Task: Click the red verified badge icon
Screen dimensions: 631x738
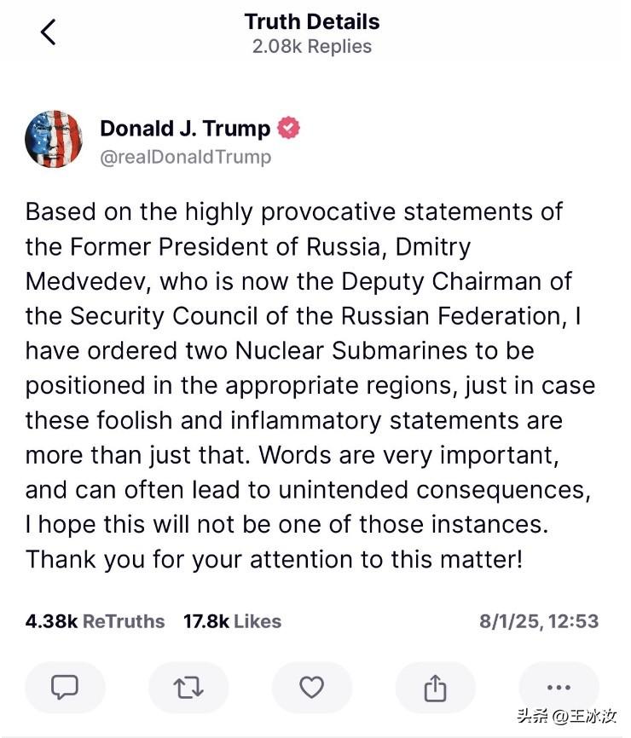Action: coord(288,128)
